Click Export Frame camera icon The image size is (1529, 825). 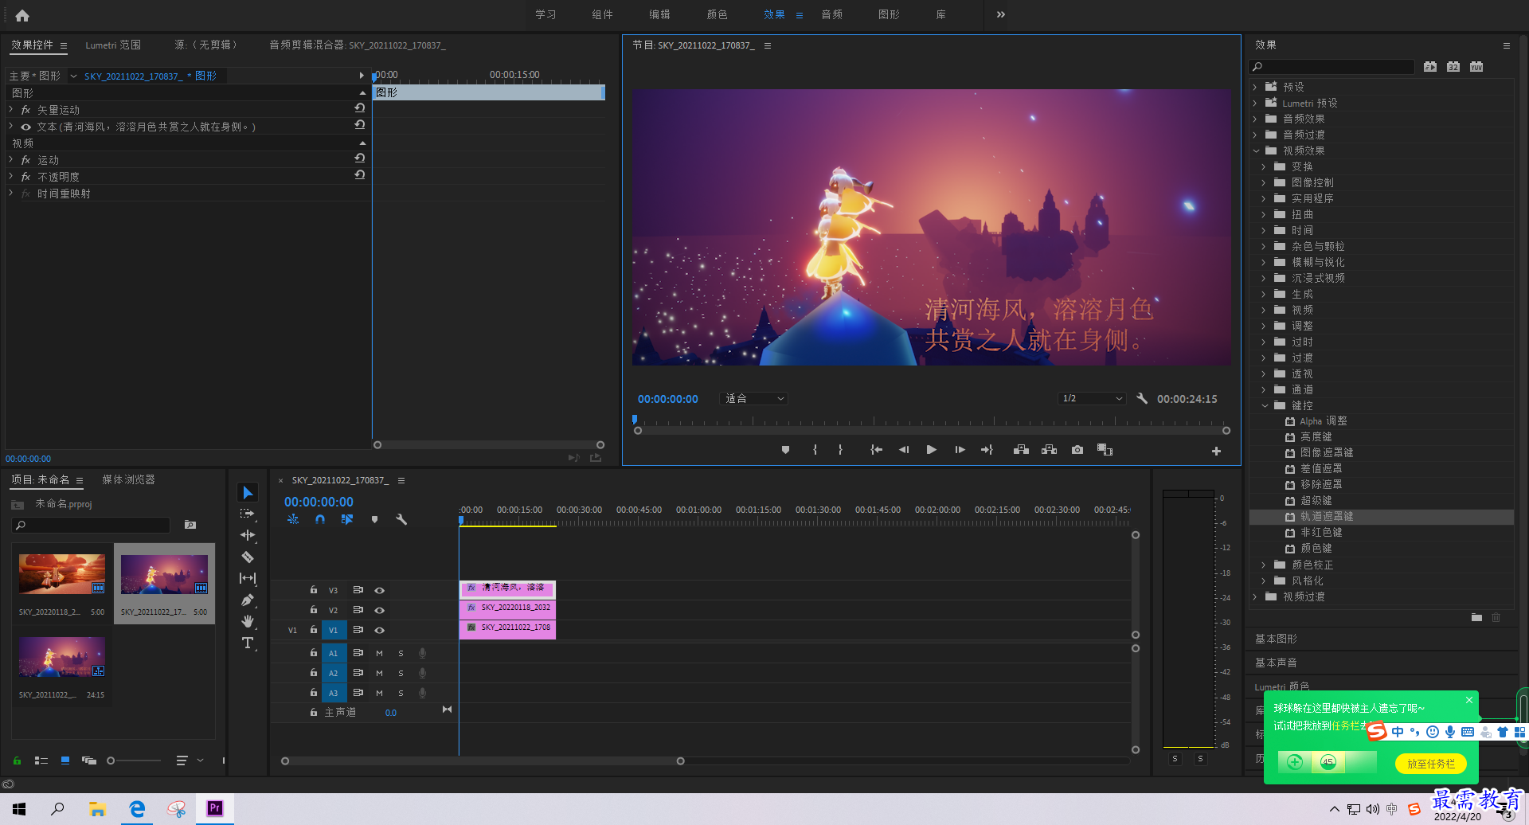coord(1077,450)
